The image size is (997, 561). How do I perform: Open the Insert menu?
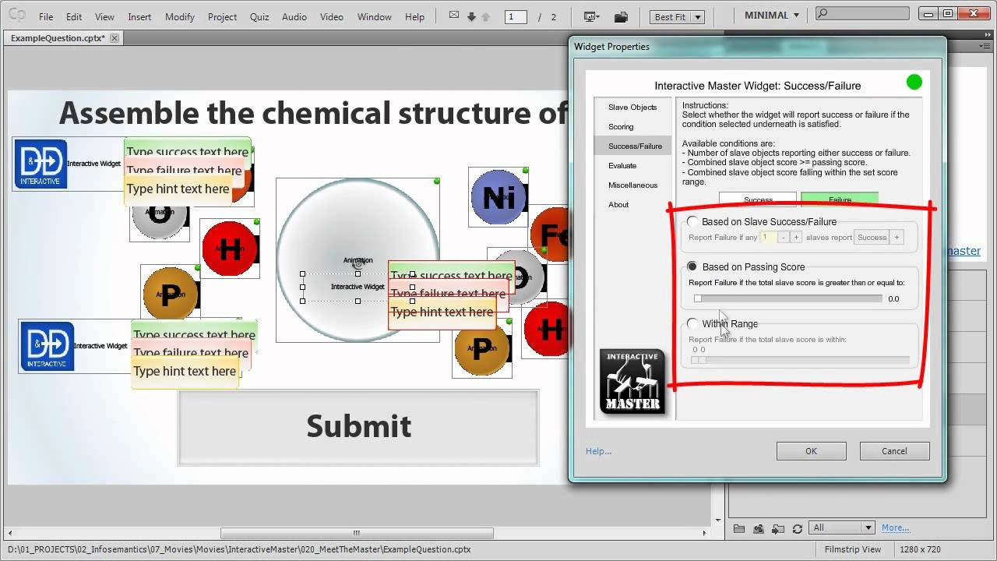click(x=139, y=16)
